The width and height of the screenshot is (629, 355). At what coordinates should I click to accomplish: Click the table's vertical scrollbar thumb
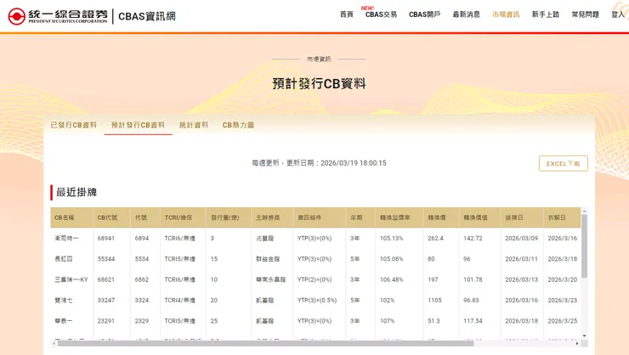[x=584, y=245]
